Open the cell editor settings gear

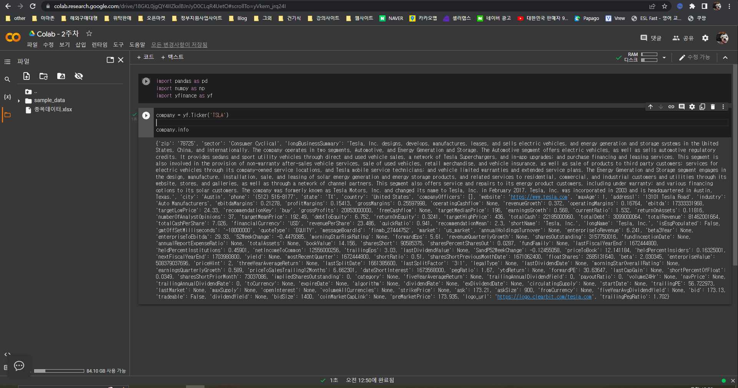click(x=692, y=107)
